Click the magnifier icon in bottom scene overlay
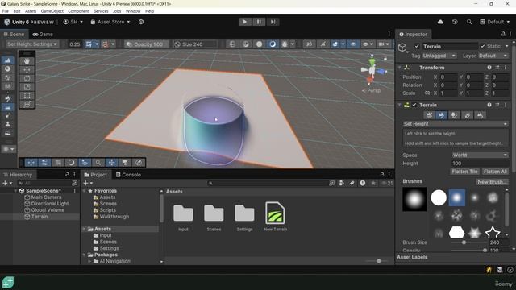The height and width of the screenshot is (290, 516). click(98, 163)
